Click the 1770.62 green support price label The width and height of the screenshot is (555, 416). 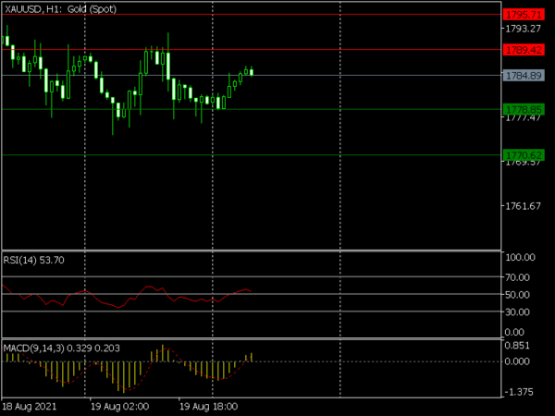coord(524,155)
